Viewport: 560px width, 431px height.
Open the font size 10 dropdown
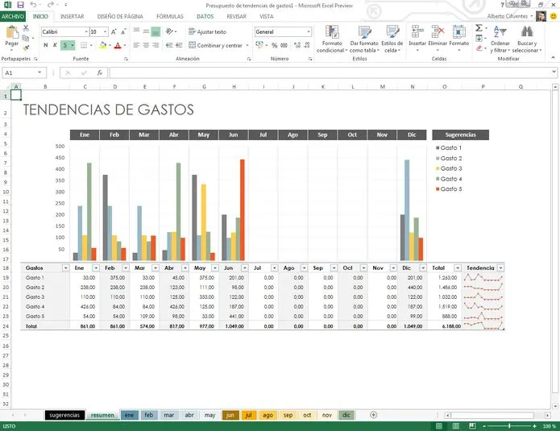[x=106, y=31]
